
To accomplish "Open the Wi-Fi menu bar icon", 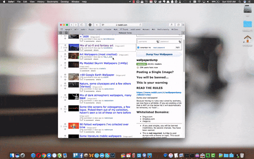I will [x=199, y=2].
